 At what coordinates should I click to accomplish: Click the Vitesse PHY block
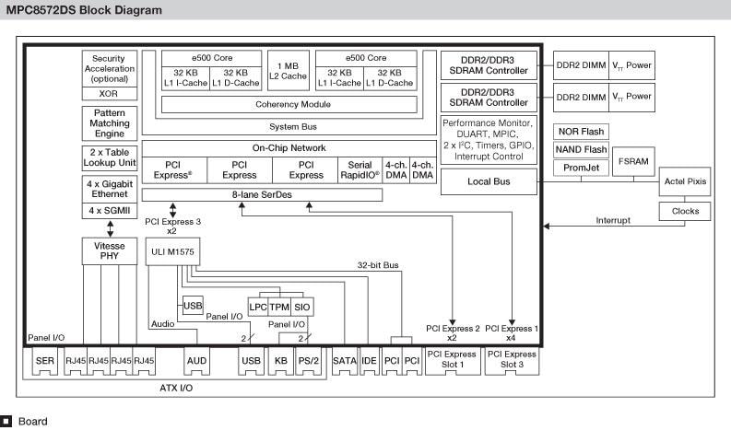[110, 252]
